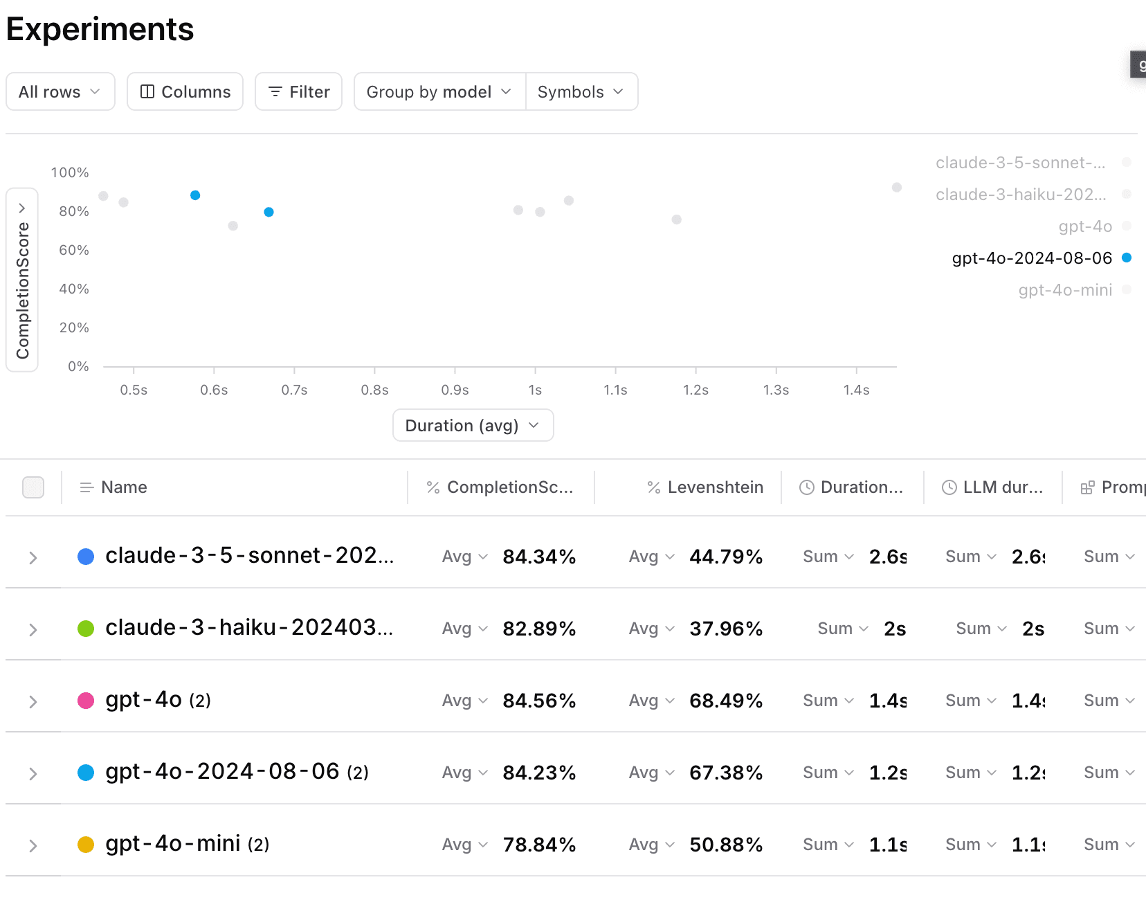Toggle claude-3-haiku series in chart legend
This screenshot has height=900, width=1146.
pyautogui.click(x=1021, y=195)
